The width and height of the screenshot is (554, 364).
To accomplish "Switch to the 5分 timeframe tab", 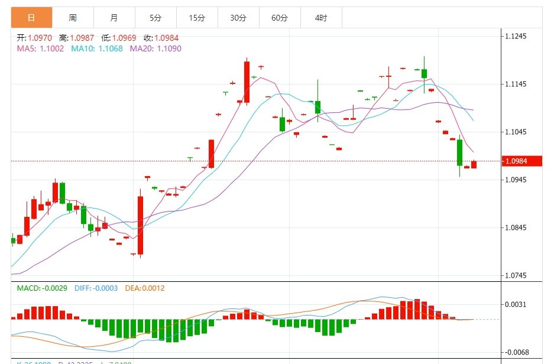I will [x=155, y=17].
